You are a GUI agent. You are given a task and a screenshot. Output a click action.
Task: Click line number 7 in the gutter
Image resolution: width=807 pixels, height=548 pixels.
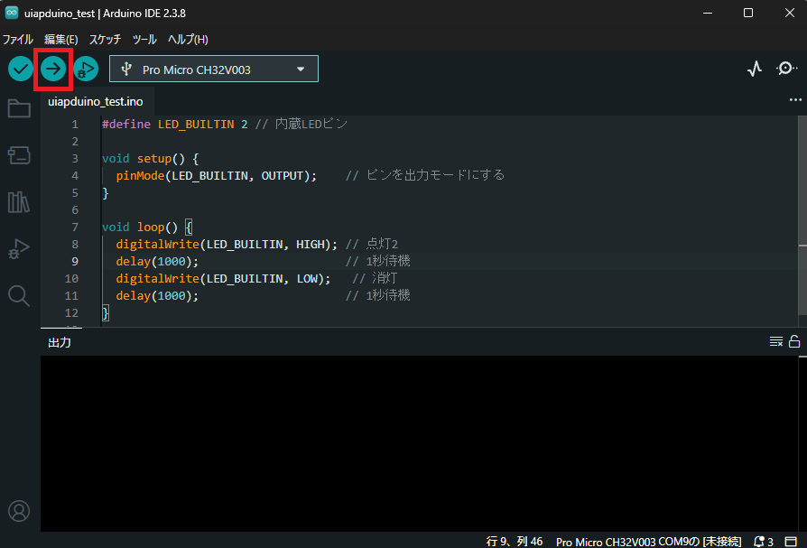point(75,227)
